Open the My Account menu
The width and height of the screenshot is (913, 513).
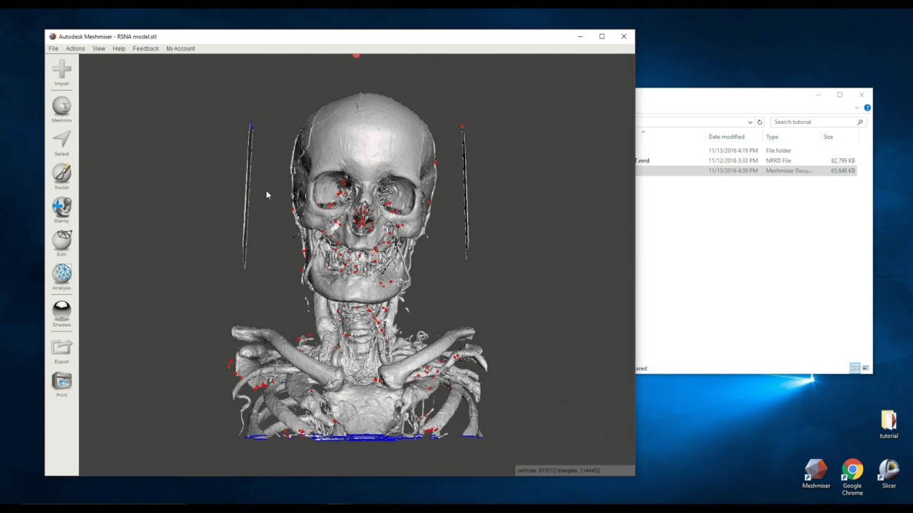[180, 48]
